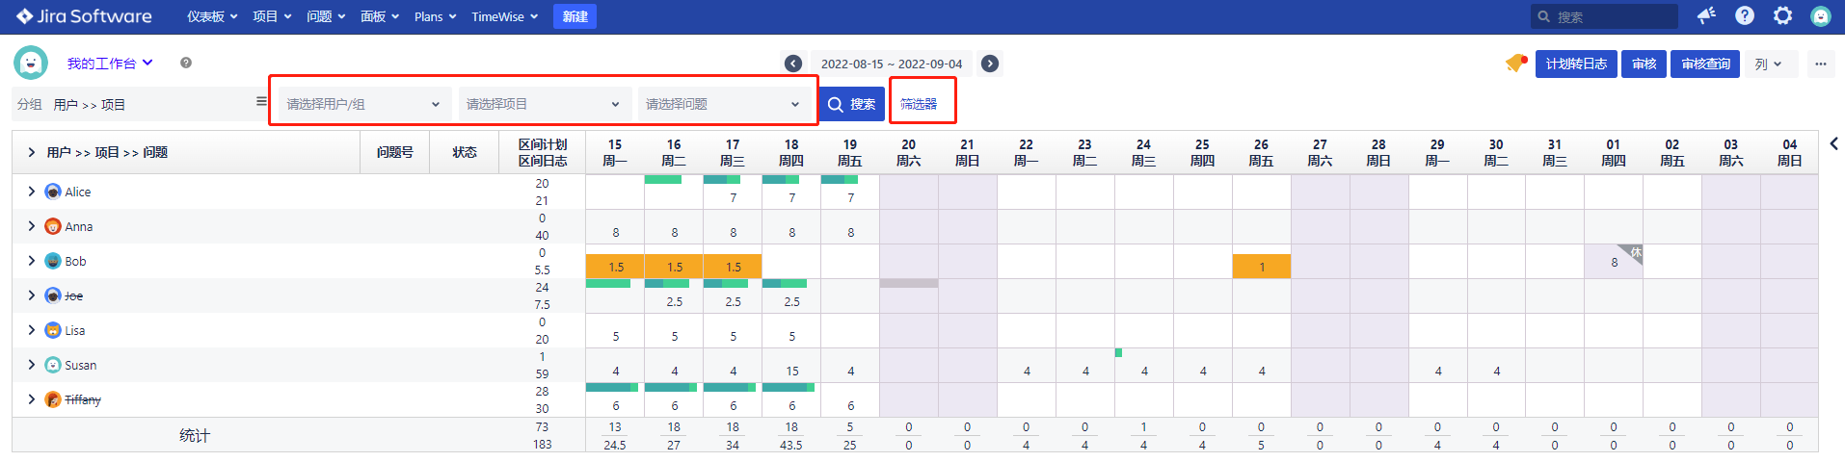1845x462 pixels.
Task: Expand the Bob user row
Action: pos(32,261)
